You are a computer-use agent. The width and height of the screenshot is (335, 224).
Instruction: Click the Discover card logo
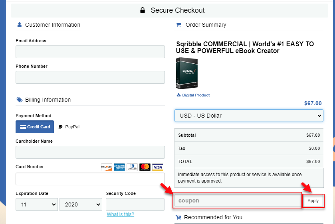click(x=106, y=167)
